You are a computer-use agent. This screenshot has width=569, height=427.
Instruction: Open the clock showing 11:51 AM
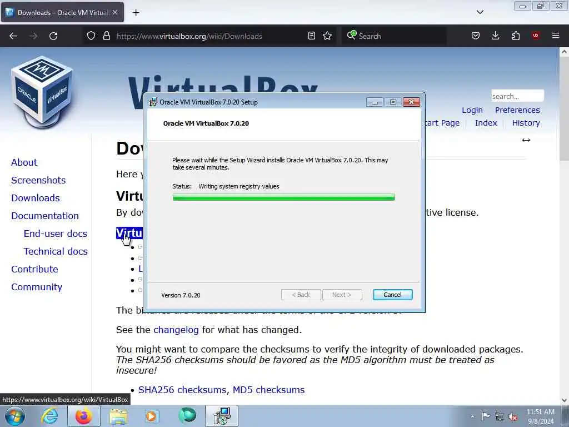click(x=540, y=416)
